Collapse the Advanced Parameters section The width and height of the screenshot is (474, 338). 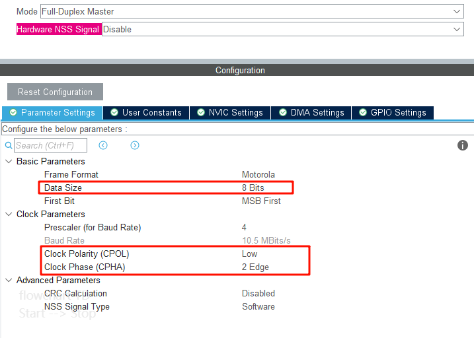pyautogui.click(x=9, y=281)
